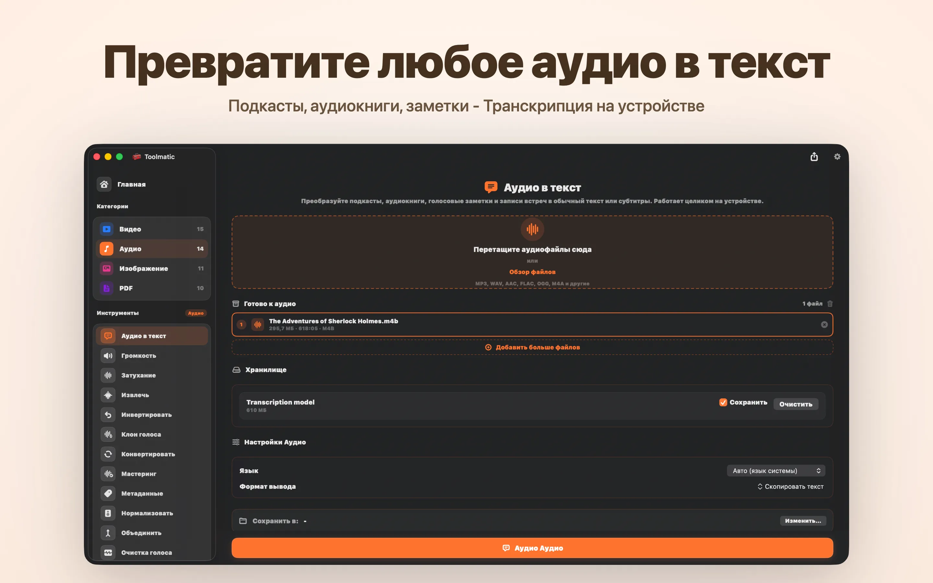The image size is (933, 583).
Task: Click the number 1 badge on the file row
Action: [x=241, y=325]
